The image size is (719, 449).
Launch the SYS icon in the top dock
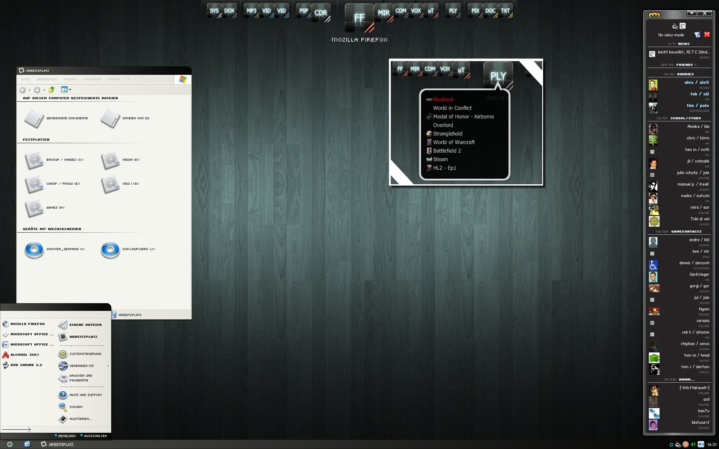pos(214,11)
